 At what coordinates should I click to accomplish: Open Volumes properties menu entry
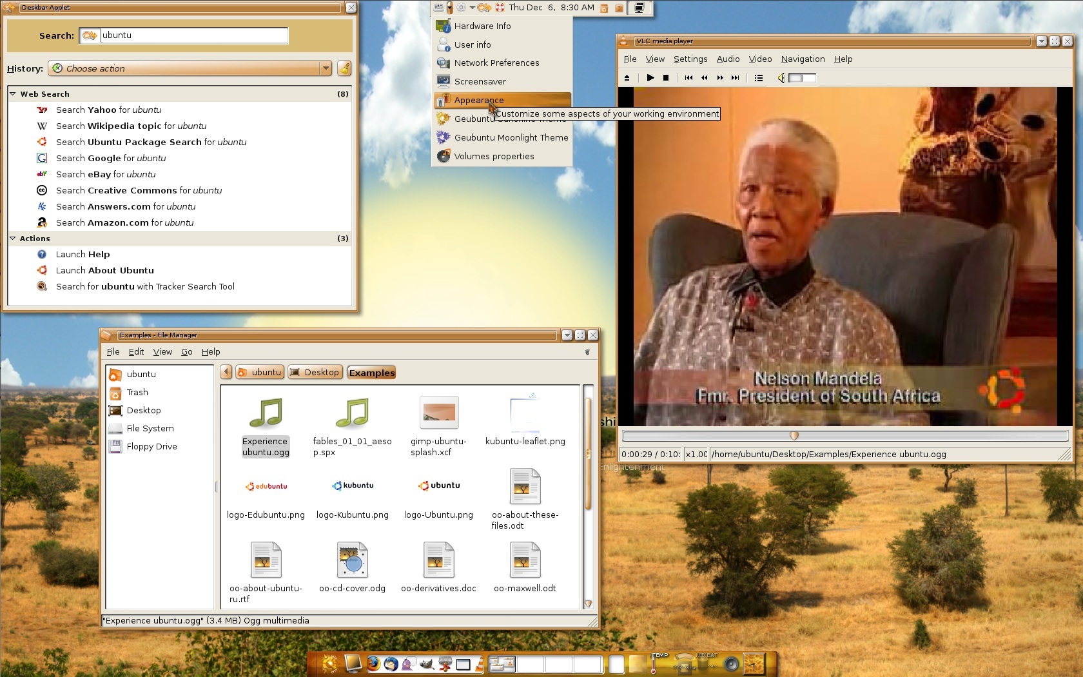pos(502,157)
